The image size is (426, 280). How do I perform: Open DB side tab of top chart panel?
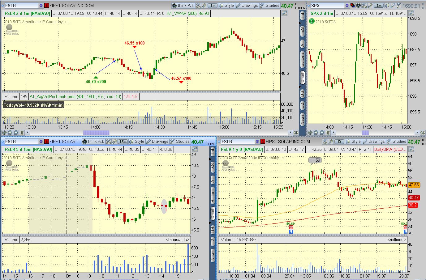coord(302,93)
